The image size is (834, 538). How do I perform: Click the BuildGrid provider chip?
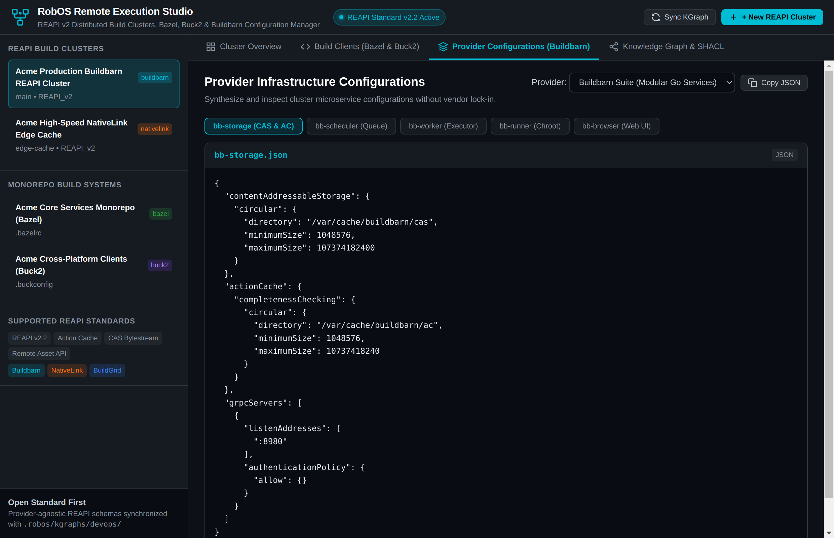pyautogui.click(x=107, y=370)
